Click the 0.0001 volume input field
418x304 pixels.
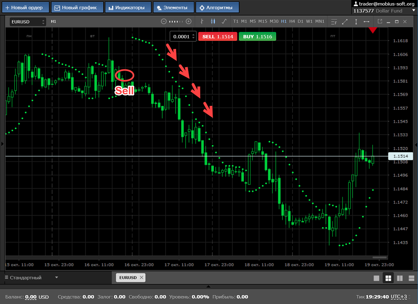(x=181, y=36)
